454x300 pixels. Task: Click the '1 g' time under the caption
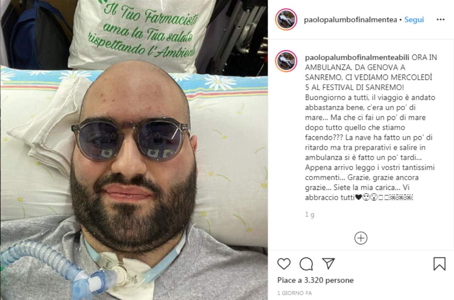pyautogui.click(x=309, y=215)
